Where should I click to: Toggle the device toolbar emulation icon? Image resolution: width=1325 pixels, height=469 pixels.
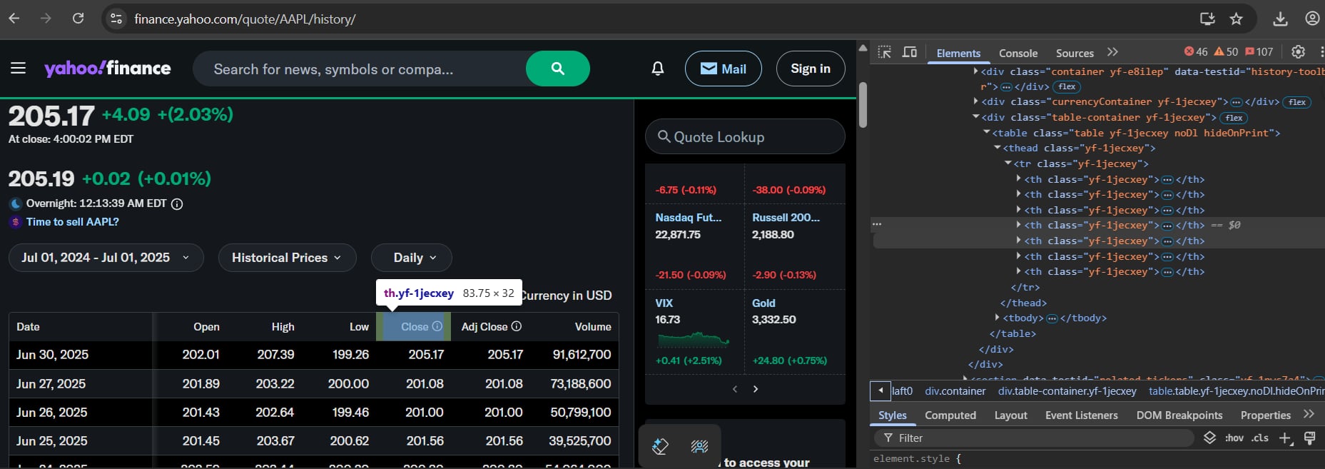pos(910,52)
